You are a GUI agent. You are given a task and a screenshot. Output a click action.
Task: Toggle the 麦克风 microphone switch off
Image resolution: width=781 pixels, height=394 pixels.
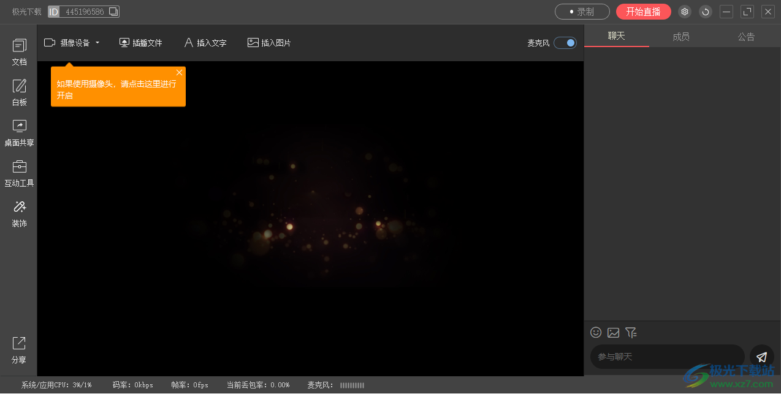pyautogui.click(x=565, y=43)
